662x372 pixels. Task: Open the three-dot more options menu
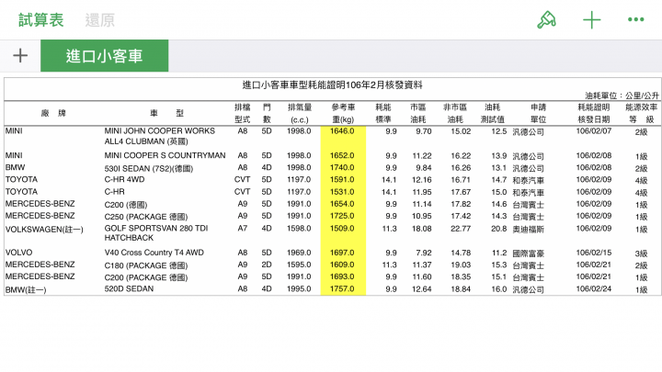(636, 19)
